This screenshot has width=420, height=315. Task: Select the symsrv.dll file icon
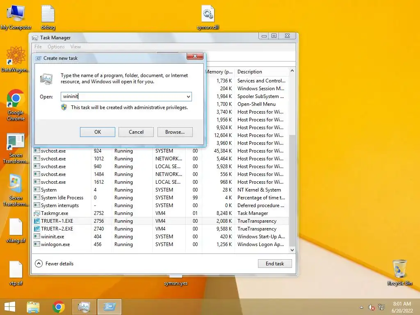(208, 17)
